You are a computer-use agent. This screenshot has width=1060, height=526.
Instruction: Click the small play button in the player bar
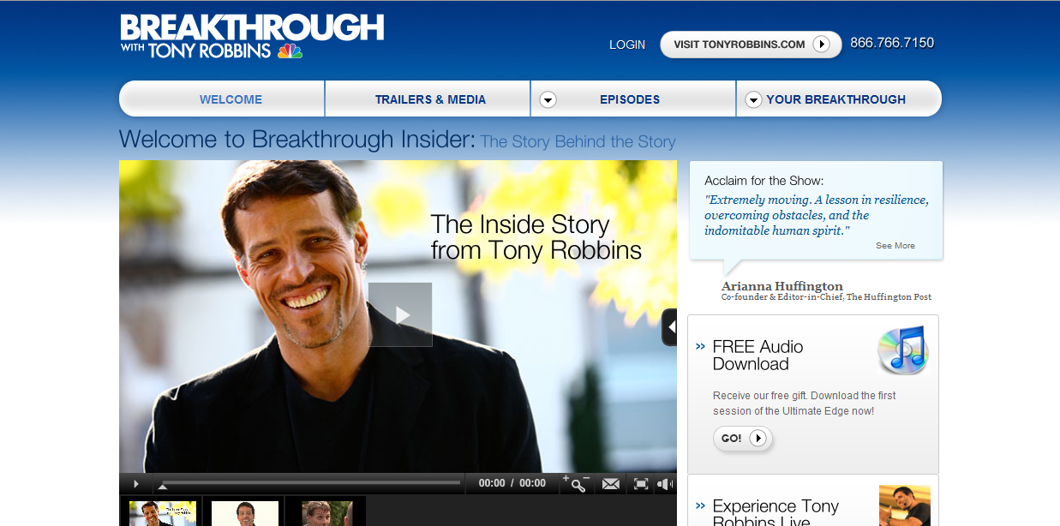pos(135,484)
